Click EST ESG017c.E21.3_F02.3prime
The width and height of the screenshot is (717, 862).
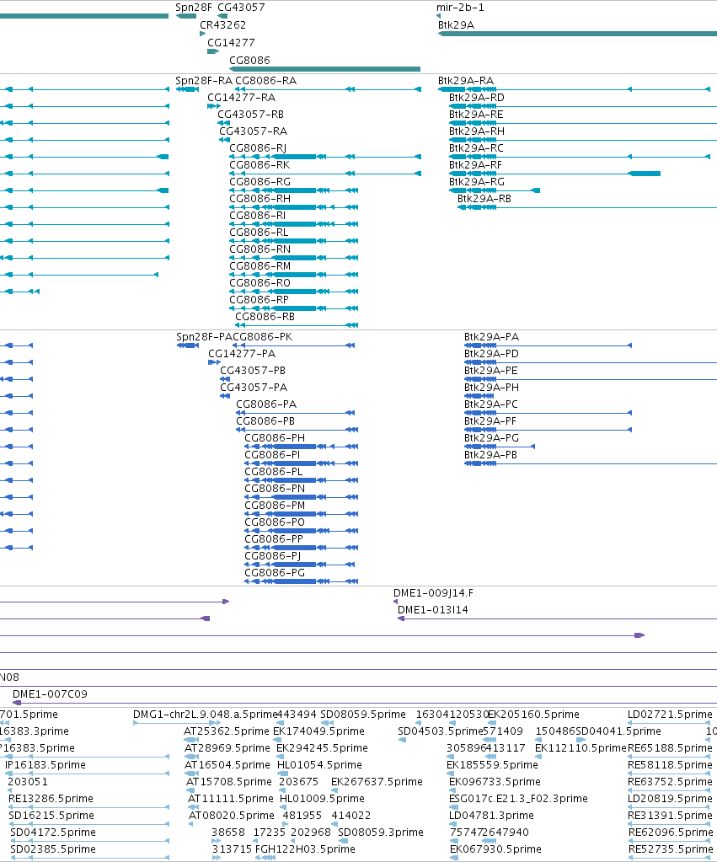pyautogui.click(x=518, y=798)
